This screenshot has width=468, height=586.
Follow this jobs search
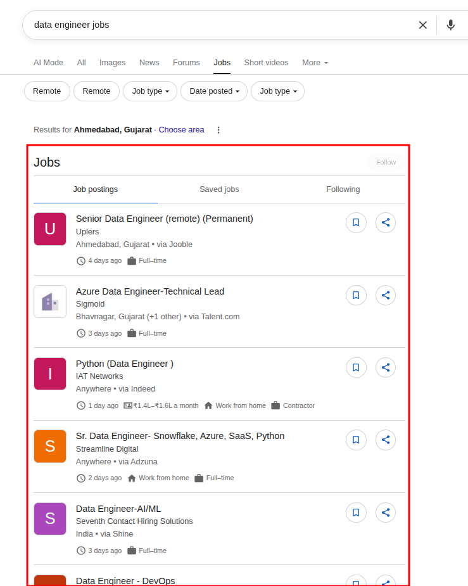(386, 162)
